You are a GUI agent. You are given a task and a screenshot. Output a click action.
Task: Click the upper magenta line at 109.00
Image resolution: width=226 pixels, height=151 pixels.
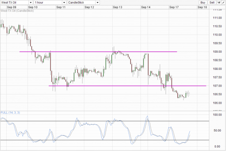tap(98, 52)
